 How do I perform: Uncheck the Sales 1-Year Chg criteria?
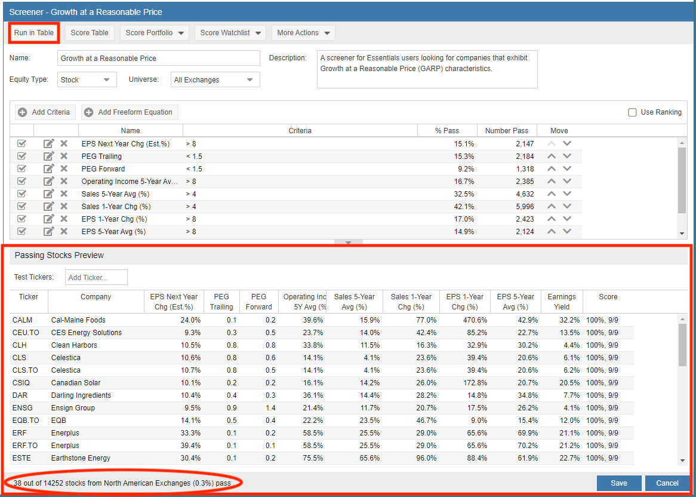21,207
